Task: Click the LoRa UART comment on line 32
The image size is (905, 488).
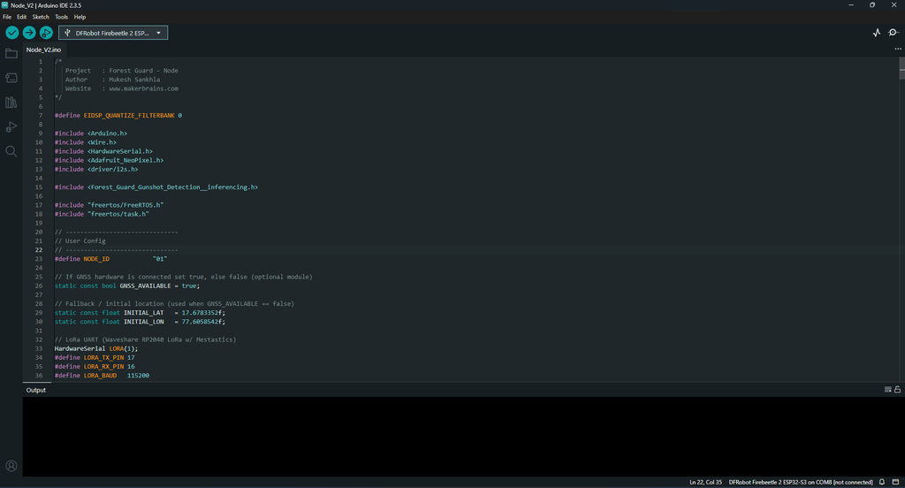Action: coord(146,339)
